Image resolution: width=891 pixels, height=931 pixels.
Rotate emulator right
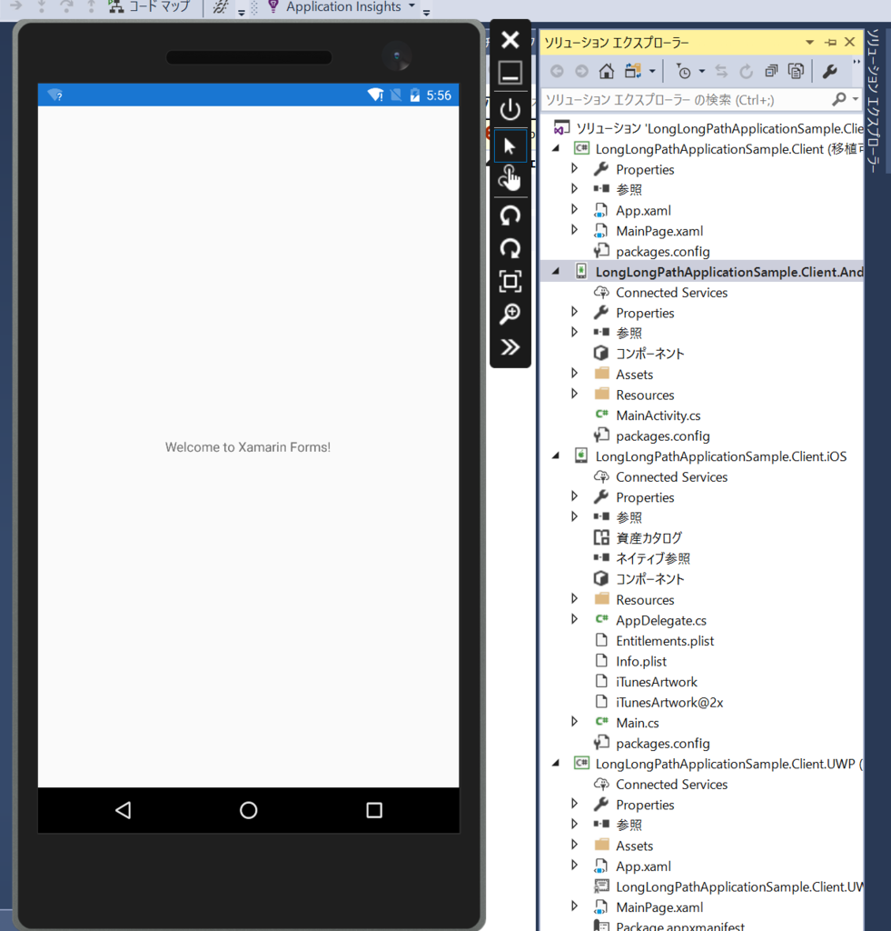pos(510,248)
